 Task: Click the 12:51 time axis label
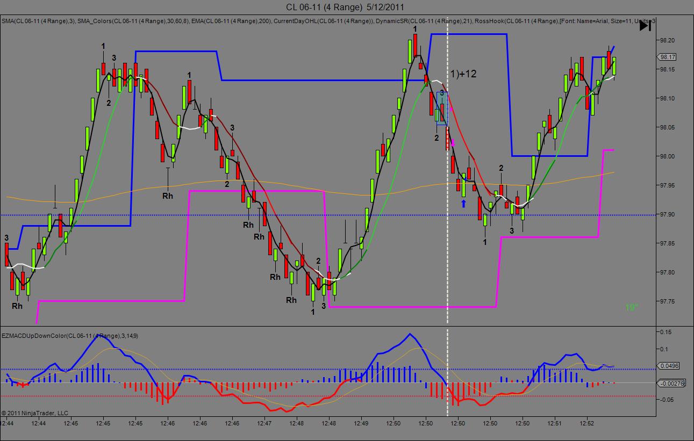click(555, 423)
